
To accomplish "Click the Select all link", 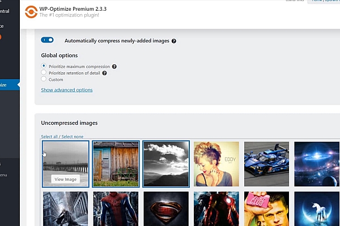I will click(x=49, y=137).
